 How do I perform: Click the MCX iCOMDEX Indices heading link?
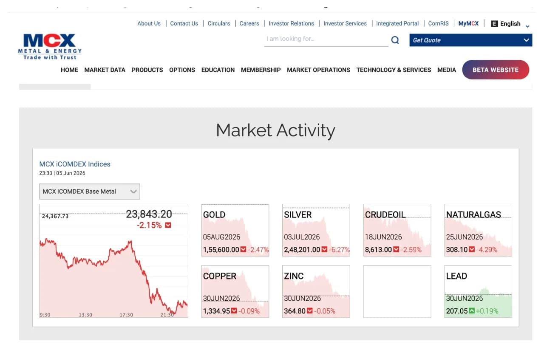(75, 164)
